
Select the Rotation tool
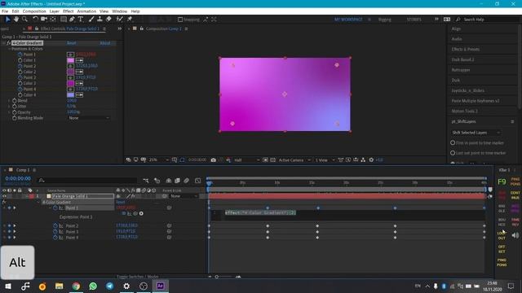(x=35, y=20)
